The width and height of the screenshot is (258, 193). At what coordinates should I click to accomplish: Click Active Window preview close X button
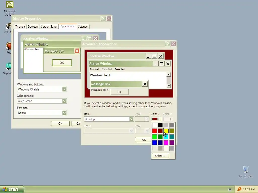click(168, 64)
